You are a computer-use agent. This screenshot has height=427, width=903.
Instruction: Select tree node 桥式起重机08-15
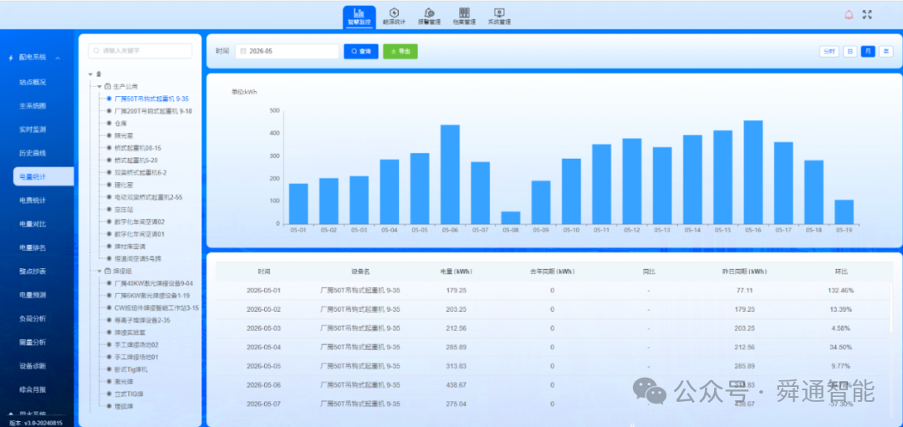tap(138, 148)
